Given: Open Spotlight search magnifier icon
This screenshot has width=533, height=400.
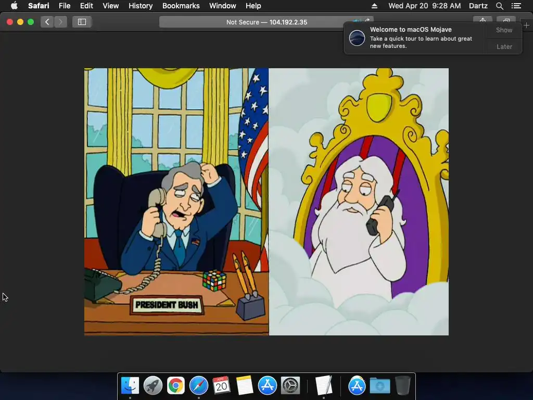Looking at the screenshot, I should click(499, 6).
